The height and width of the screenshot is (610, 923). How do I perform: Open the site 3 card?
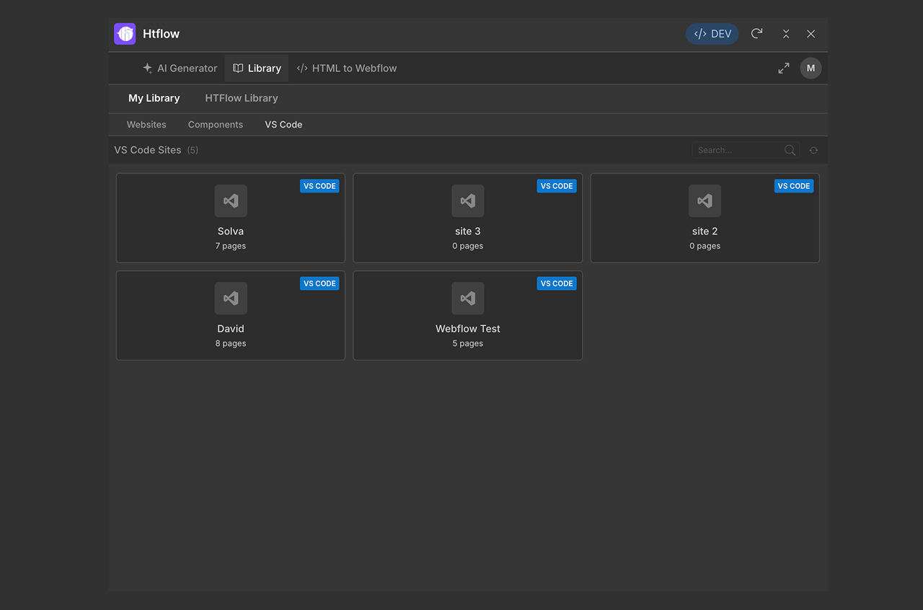click(467, 218)
